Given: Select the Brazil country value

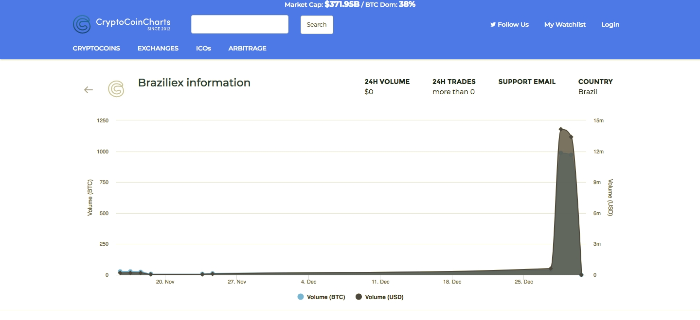Looking at the screenshot, I should tap(588, 92).
